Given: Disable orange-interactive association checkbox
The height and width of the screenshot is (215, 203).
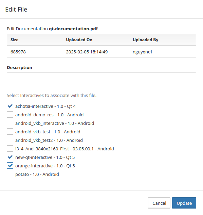Looking at the screenshot, I should (10, 165).
